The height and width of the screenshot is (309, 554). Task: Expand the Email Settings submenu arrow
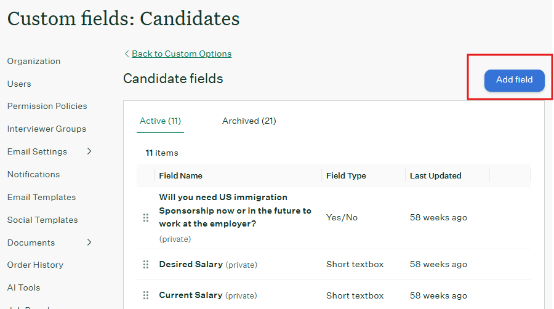pyautogui.click(x=89, y=151)
